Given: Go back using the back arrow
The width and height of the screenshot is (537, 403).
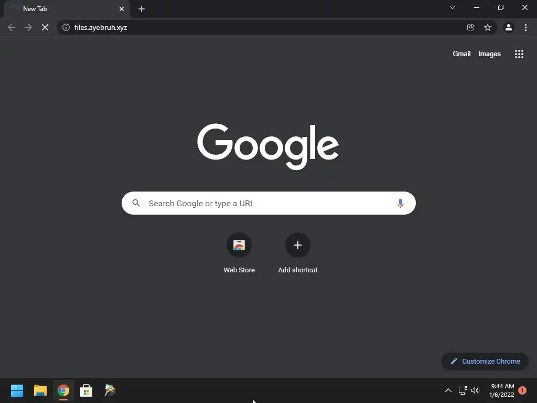Looking at the screenshot, I should 12,27.
